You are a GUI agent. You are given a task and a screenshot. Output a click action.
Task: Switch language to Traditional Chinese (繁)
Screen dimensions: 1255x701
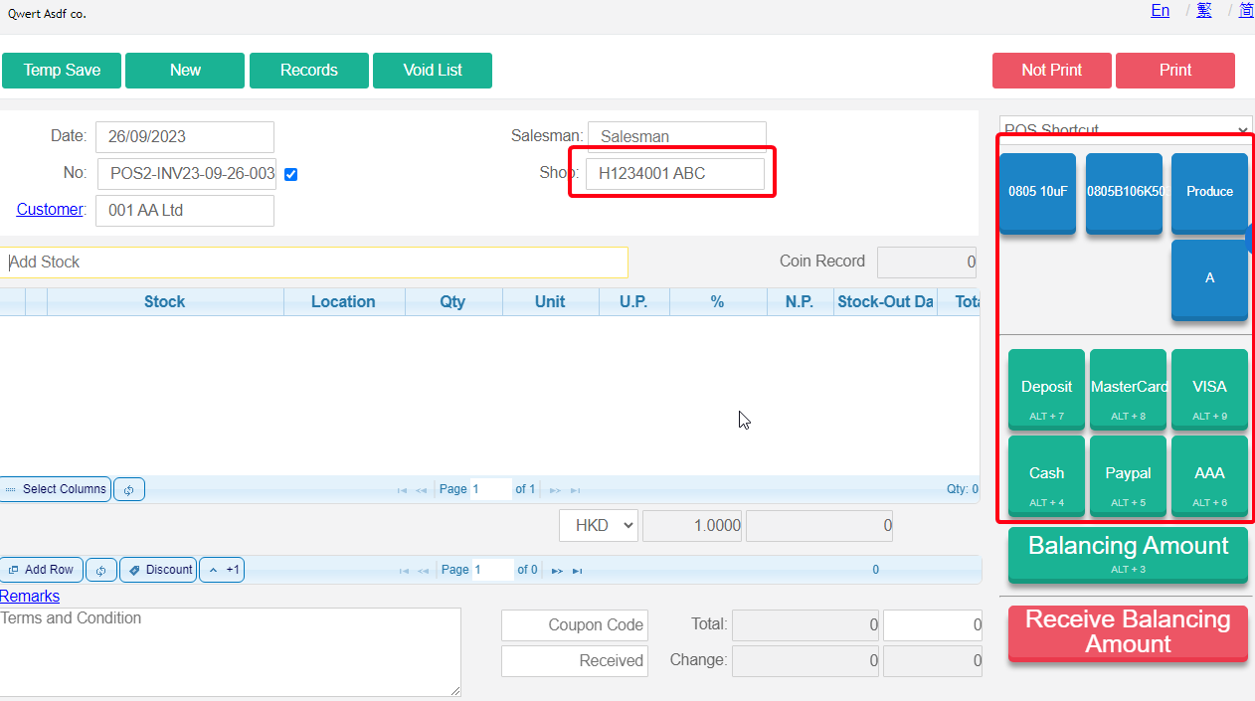1204,11
